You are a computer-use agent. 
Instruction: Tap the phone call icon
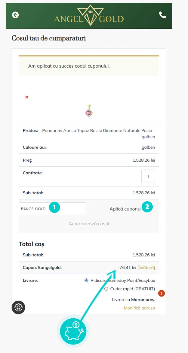tap(162, 15)
